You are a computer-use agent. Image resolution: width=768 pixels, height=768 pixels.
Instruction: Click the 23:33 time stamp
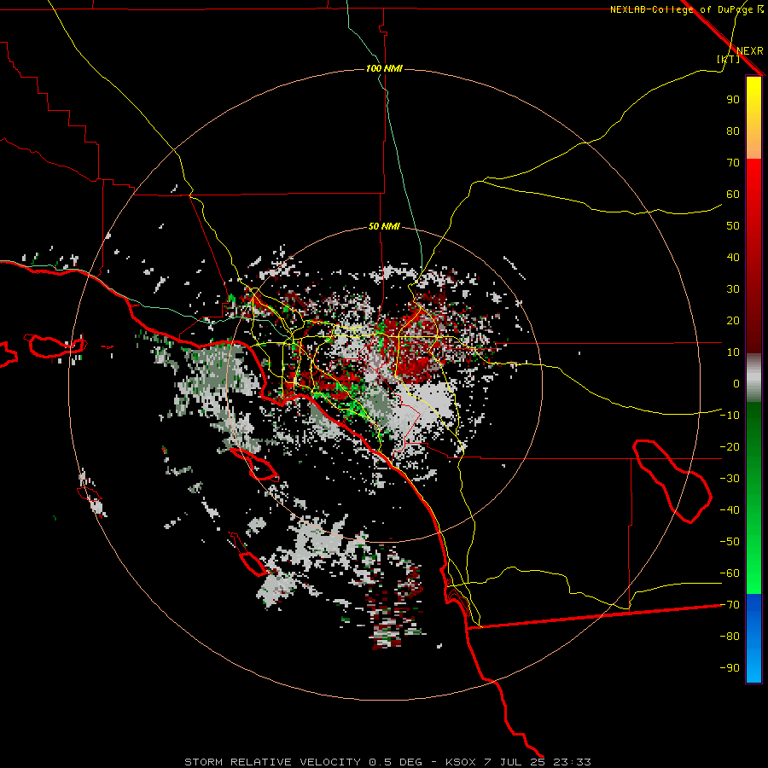[x=572, y=762]
